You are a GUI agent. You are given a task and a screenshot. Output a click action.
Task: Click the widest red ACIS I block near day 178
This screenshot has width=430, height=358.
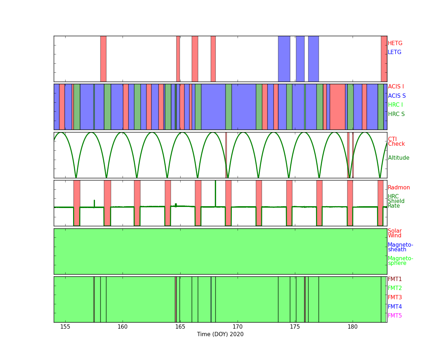[x=337, y=107]
